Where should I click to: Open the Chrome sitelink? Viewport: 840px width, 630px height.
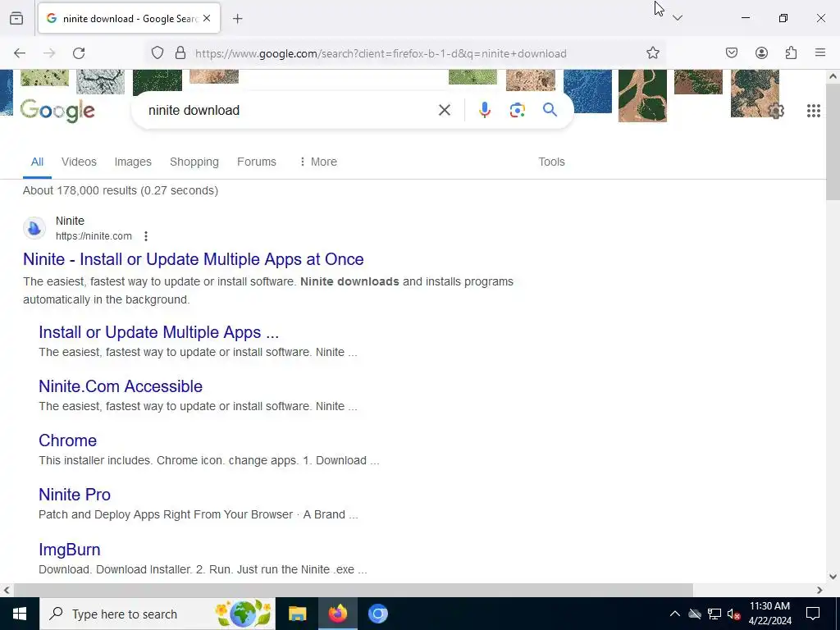67,441
